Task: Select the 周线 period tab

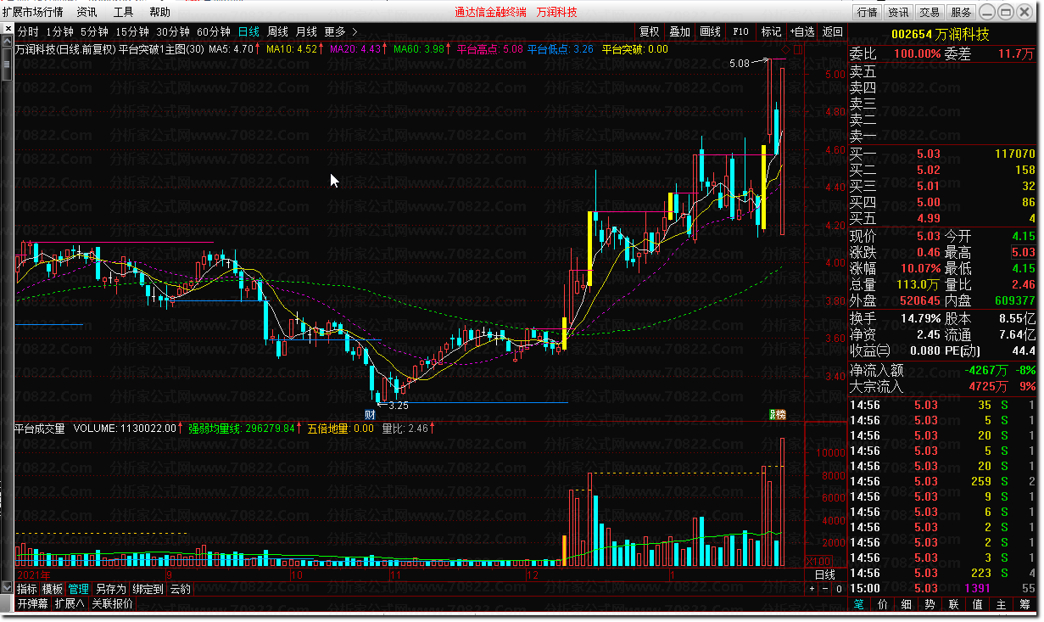Action: [x=278, y=32]
